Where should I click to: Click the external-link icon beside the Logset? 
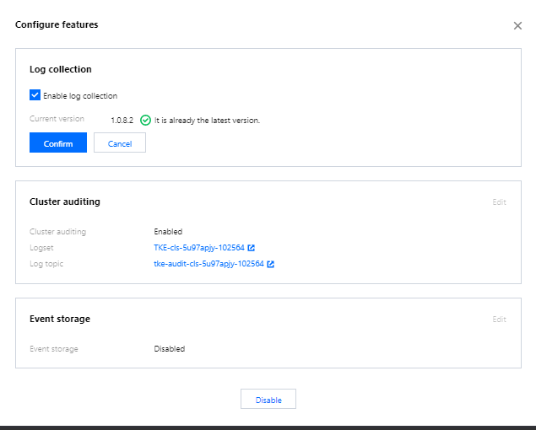252,248
